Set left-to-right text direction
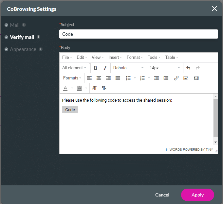The image size is (223, 204). pyautogui.click(x=94, y=88)
